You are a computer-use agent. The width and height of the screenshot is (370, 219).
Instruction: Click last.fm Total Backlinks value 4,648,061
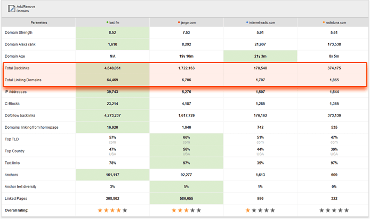112,68
